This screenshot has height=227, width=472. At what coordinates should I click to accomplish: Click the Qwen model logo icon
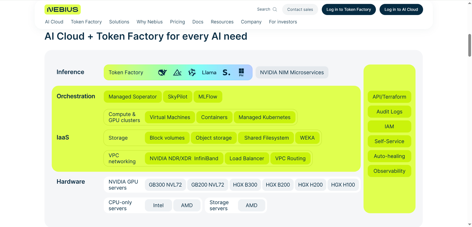point(192,72)
